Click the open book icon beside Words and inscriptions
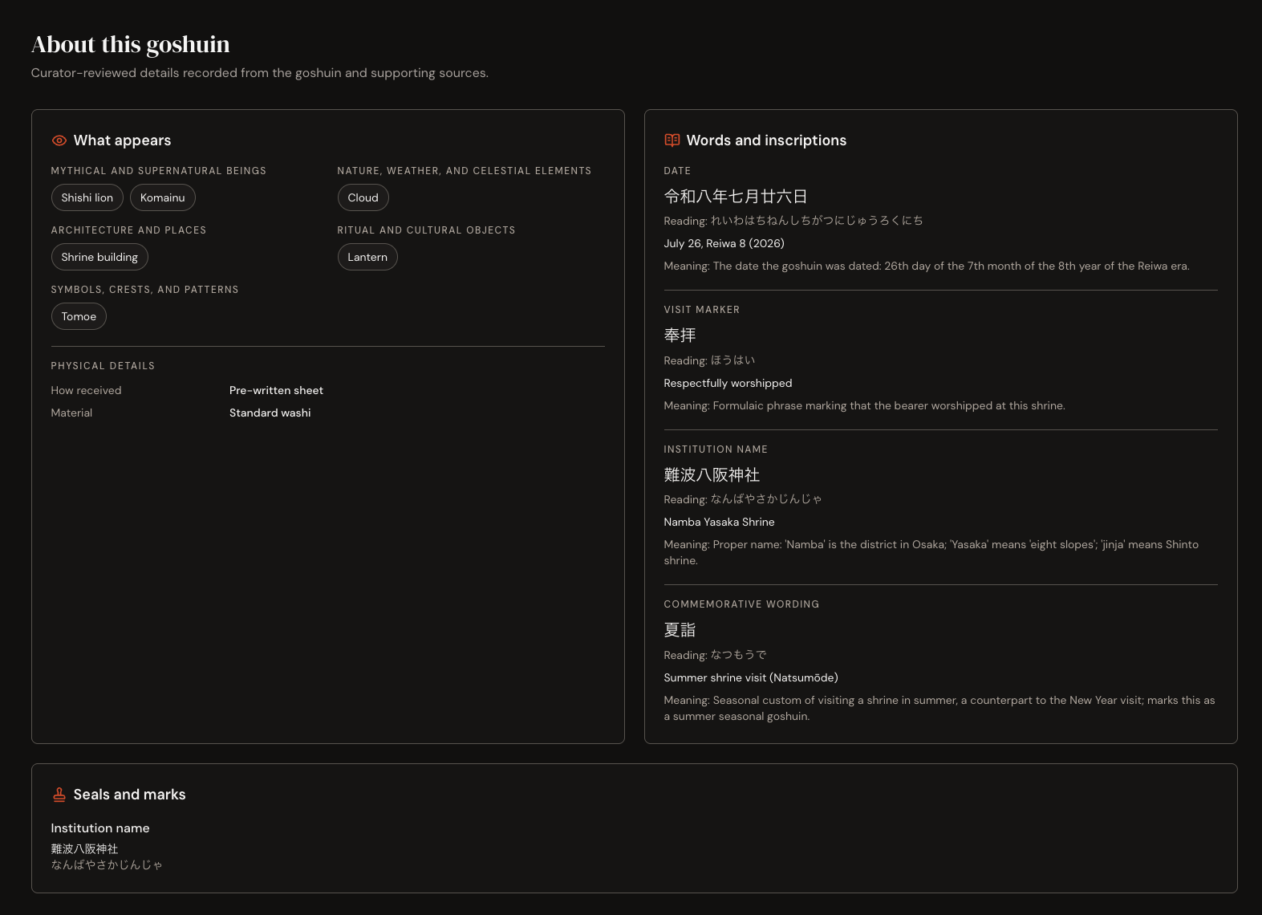The height and width of the screenshot is (915, 1262). coord(672,140)
